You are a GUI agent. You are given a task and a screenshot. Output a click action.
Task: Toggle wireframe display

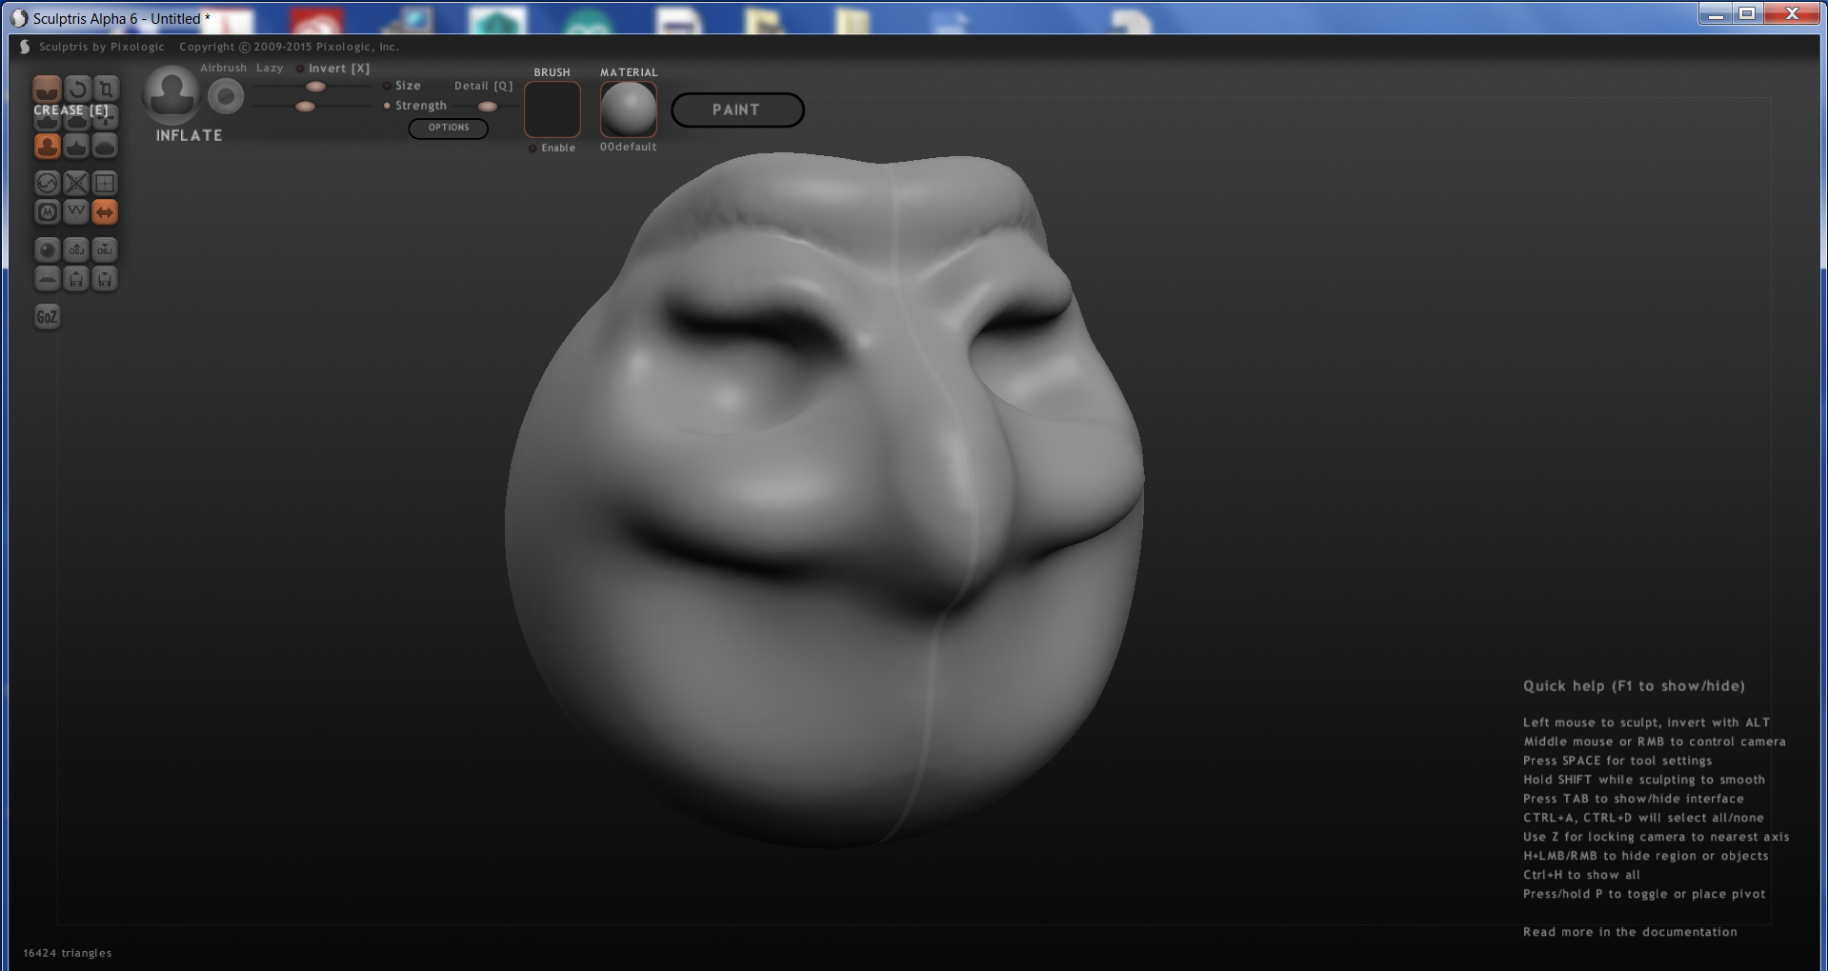[76, 211]
